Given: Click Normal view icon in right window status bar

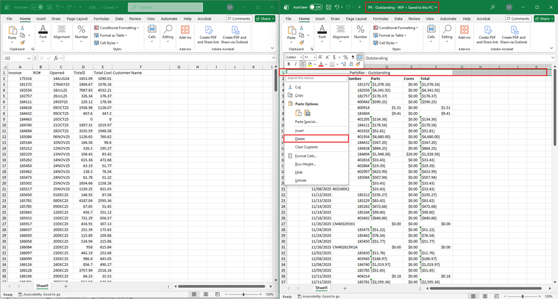Looking at the screenshot, I should 473,296.
